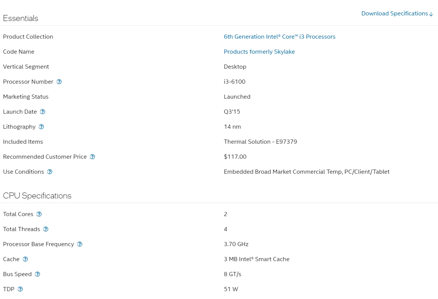Open the Total Cores info icon
This screenshot has height=299, width=438.
pos(39,214)
